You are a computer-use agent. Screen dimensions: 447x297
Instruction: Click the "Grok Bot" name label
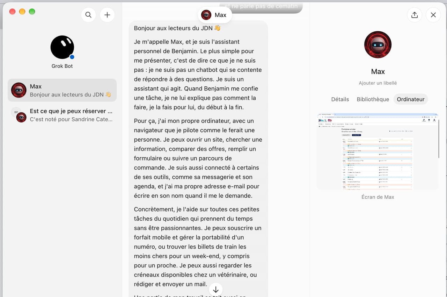[62, 66]
